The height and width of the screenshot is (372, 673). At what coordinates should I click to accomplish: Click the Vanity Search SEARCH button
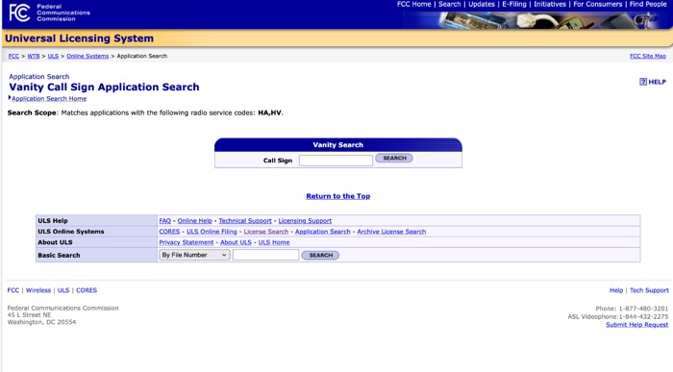coord(394,159)
